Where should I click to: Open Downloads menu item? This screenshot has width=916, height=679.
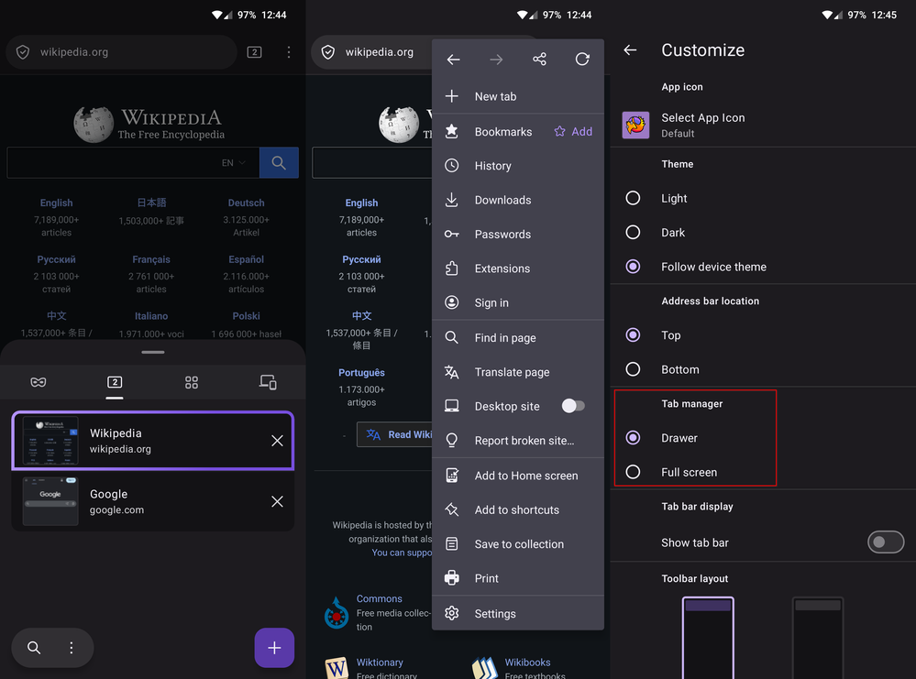pos(517,201)
